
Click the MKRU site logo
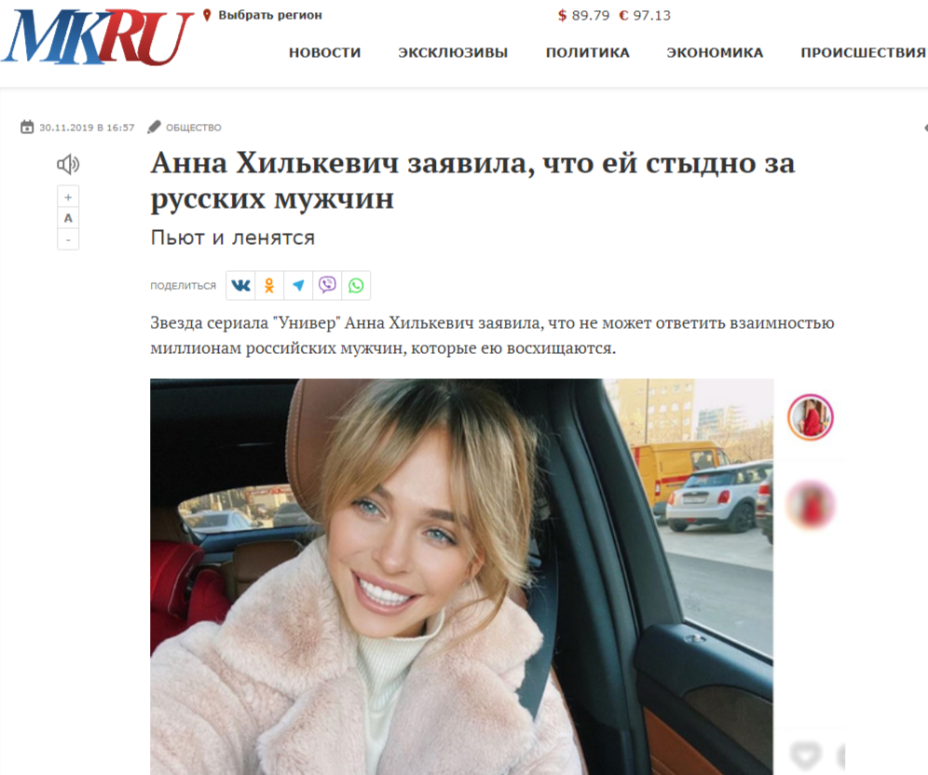(98, 36)
